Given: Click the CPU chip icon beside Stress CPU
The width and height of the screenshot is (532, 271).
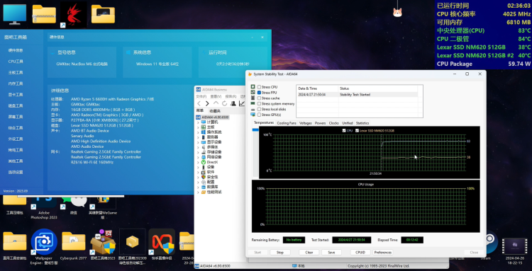Looking at the screenshot, I should (x=253, y=87).
